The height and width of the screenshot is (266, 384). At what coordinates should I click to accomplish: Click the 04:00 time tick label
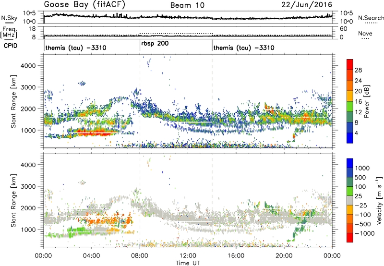[x=91, y=256]
